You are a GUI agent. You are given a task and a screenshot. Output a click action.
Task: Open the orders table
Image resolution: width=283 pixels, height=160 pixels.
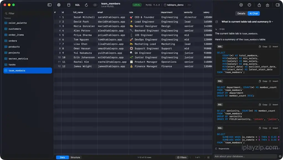(x=28, y=41)
